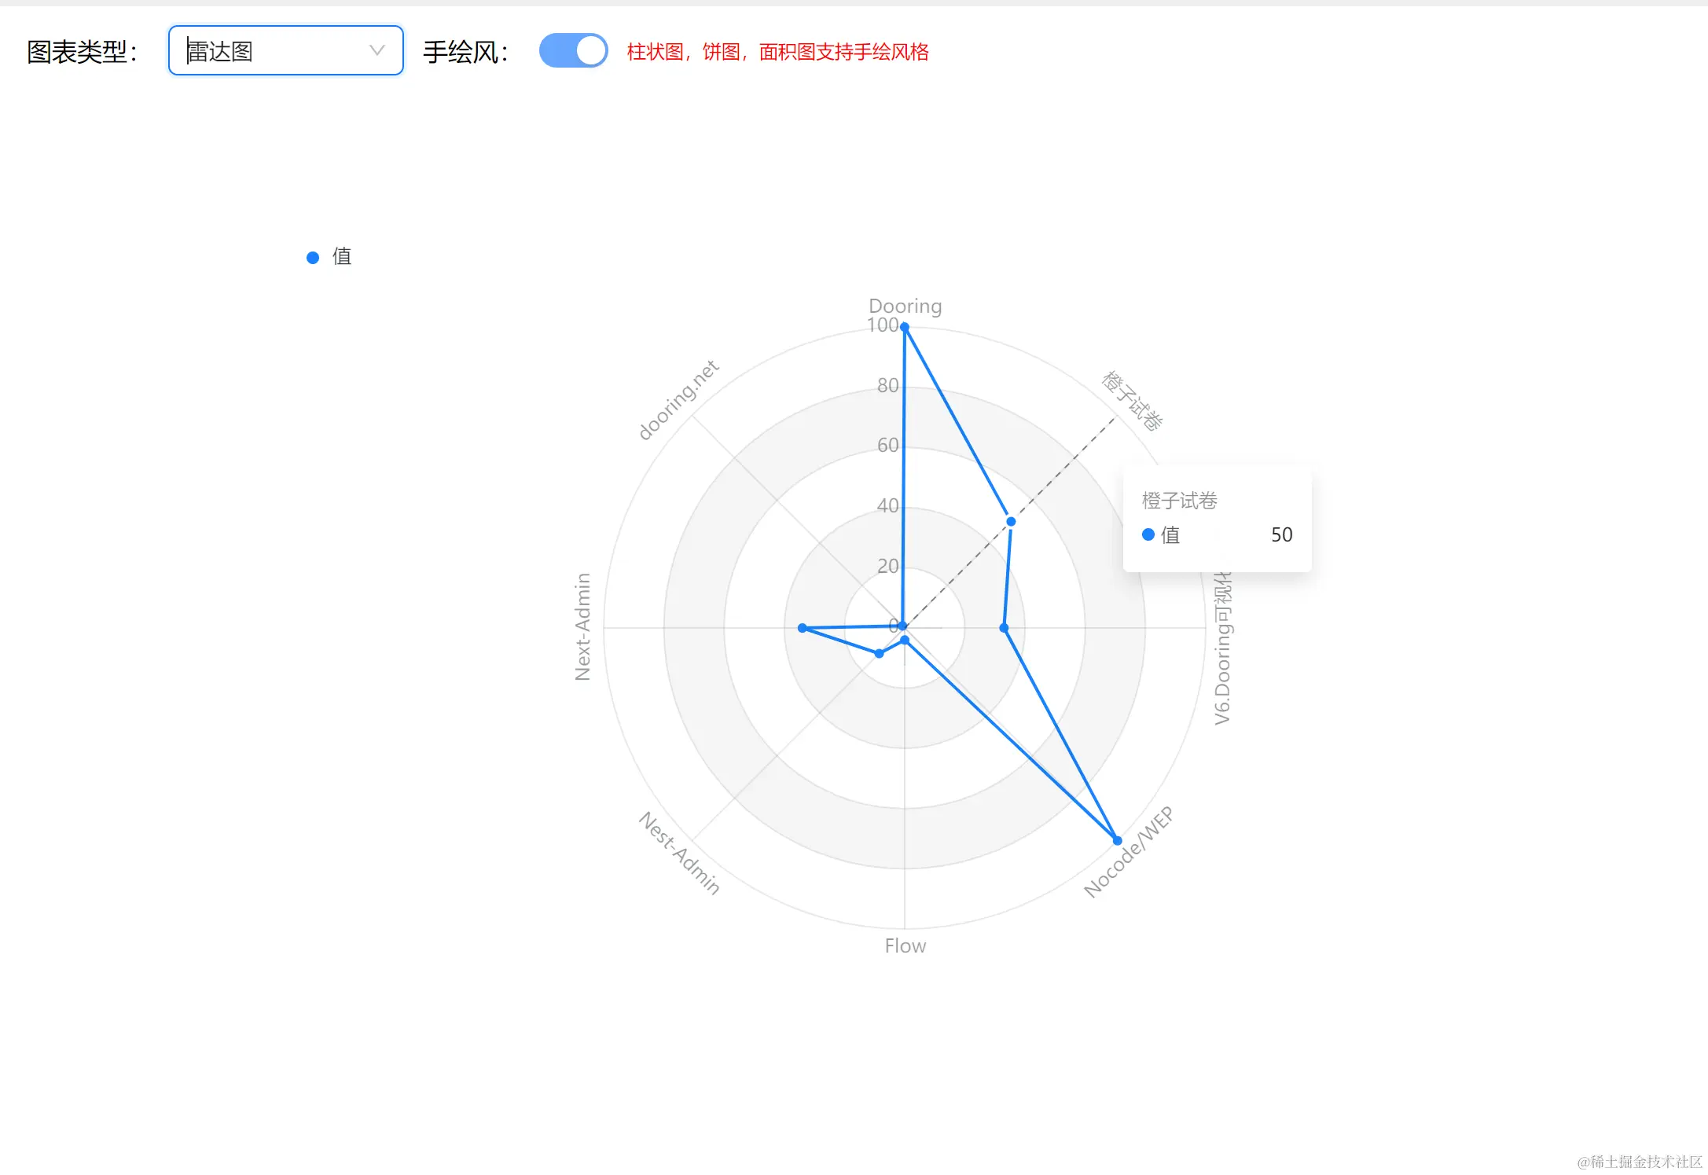
Task: Click the Flow data point near center
Action: 905,641
